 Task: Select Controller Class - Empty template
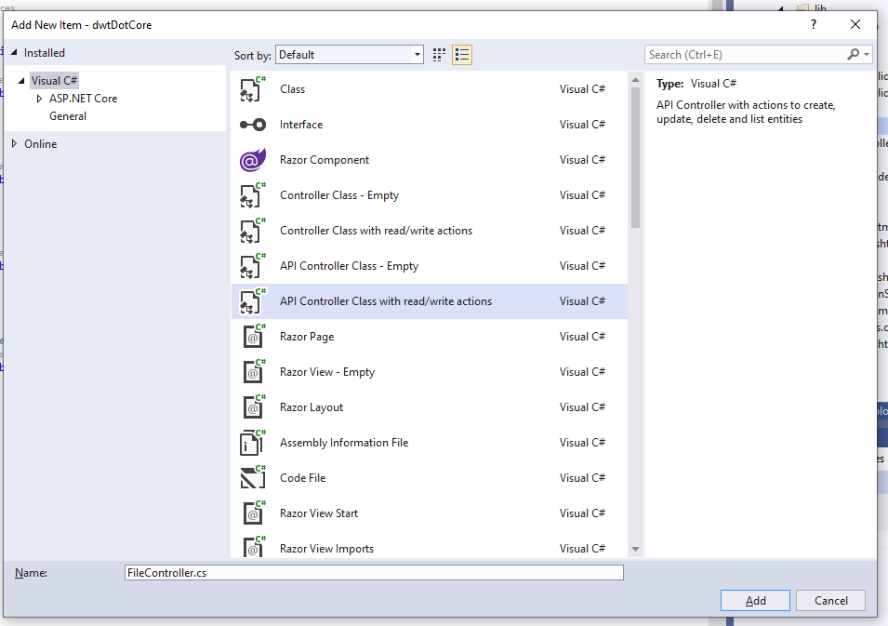coord(339,195)
